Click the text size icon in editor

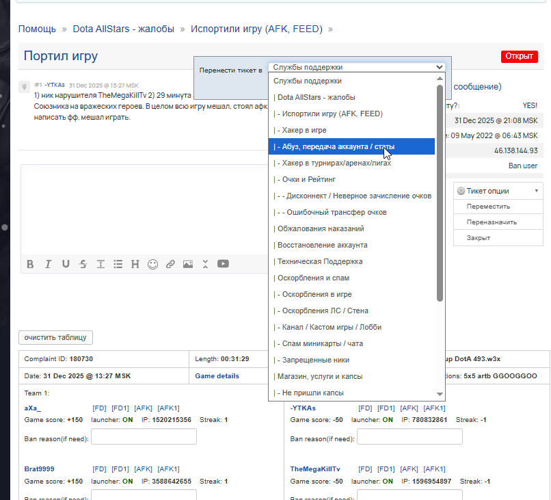coord(101,264)
